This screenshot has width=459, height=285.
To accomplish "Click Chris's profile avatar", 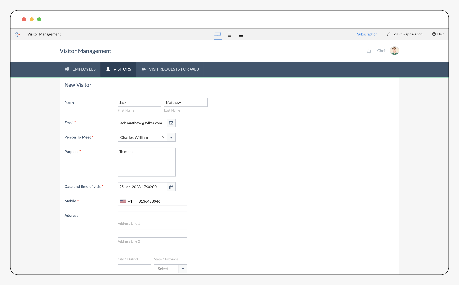I will point(394,51).
